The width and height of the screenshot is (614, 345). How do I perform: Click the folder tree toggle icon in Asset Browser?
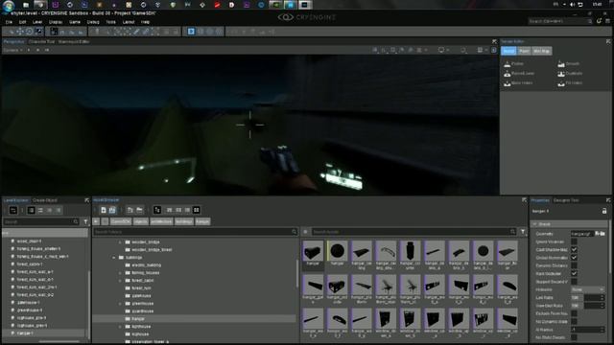157,211
